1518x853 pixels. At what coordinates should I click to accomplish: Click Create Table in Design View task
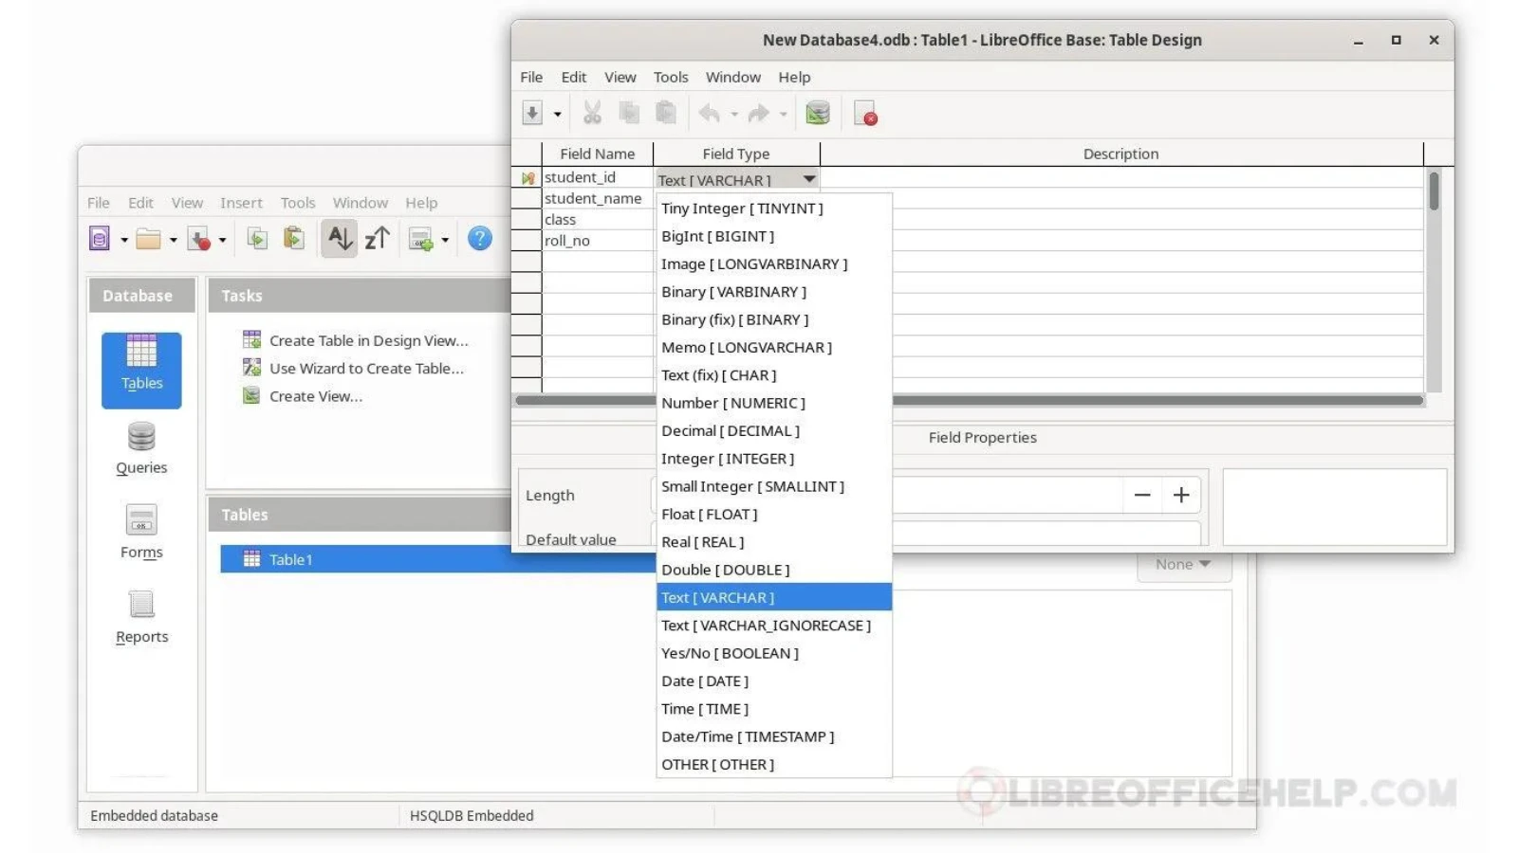[x=357, y=340]
